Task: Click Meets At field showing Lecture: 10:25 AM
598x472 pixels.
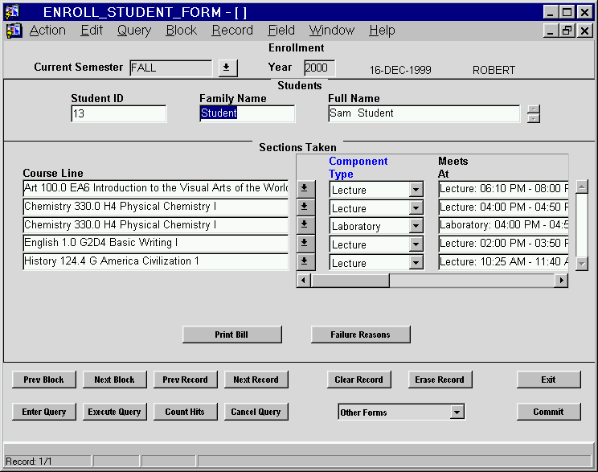Action: (x=503, y=262)
